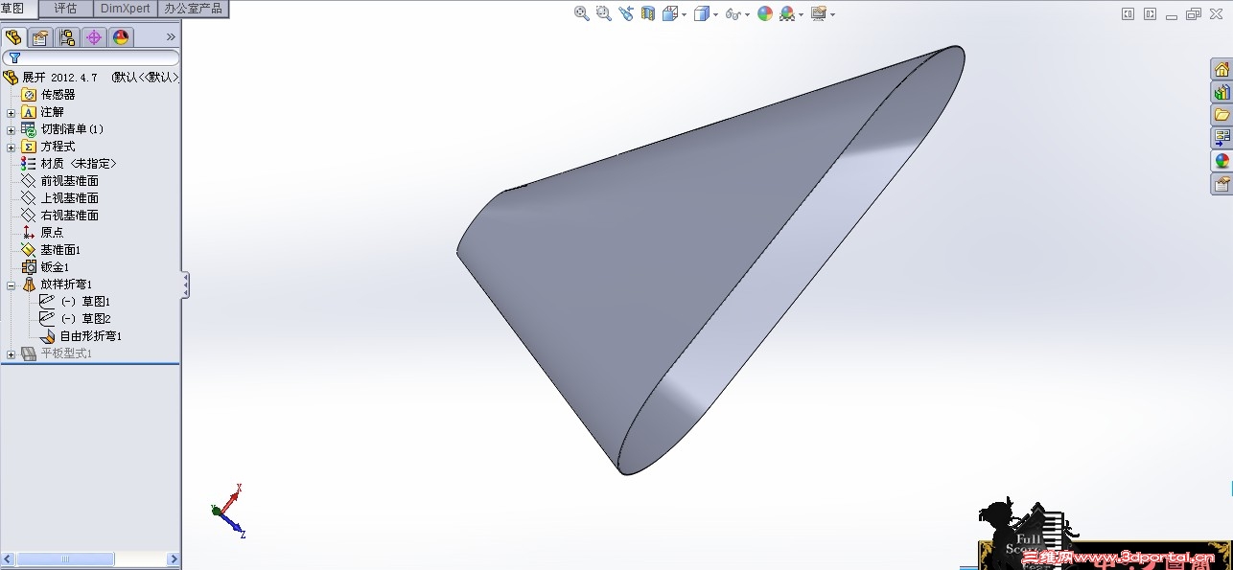Select the suppressed 平板型式1 feature

tap(57, 353)
